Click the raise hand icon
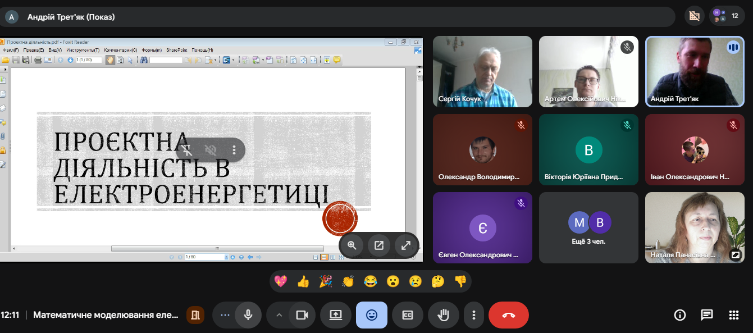 coord(444,315)
